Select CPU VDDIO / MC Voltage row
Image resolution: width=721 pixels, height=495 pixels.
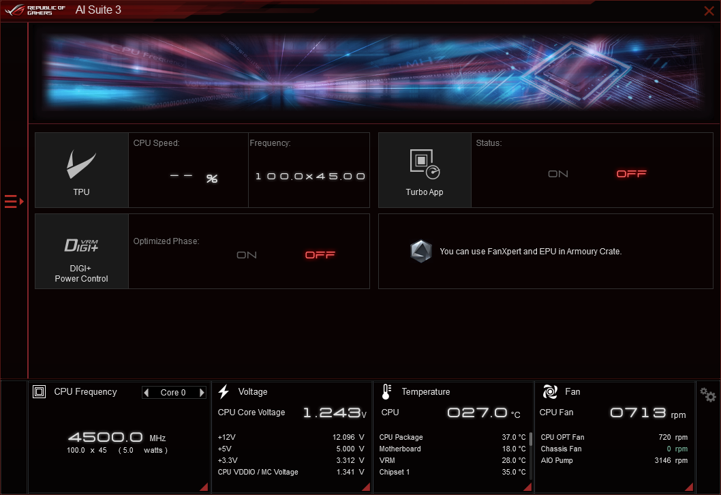point(290,472)
